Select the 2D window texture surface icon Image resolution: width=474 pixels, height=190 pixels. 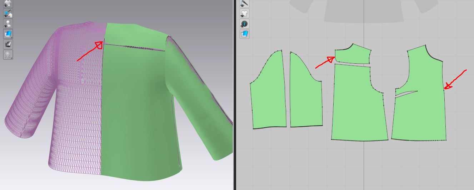click(x=244, y=34)
